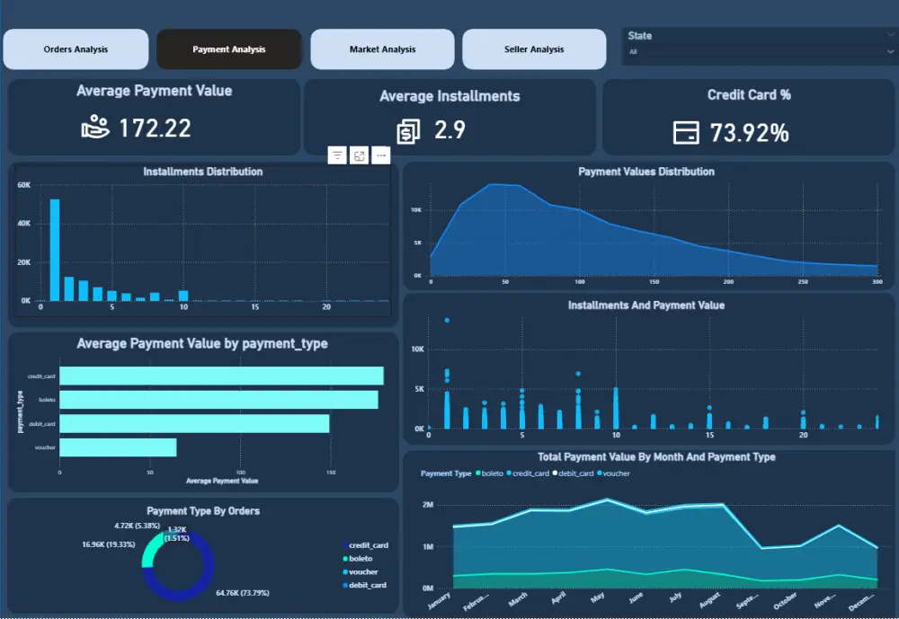
Task: Click boleto in Payment Type line legend
Action: pyautogui.click(x=490, y=473)
